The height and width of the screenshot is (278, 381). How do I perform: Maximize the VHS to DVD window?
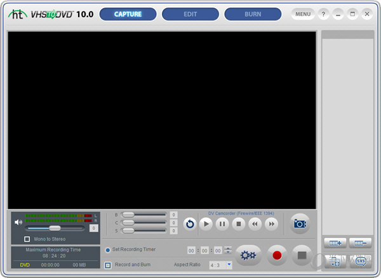pyautogui.click(x=352, y=14)
